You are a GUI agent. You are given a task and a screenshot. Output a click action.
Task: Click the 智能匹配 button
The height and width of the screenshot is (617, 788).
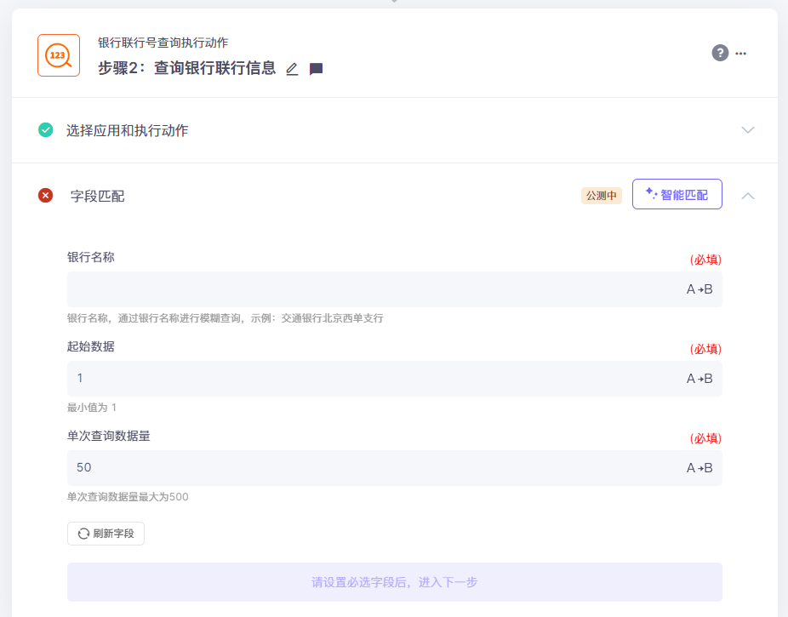click(x=677, y=194)
